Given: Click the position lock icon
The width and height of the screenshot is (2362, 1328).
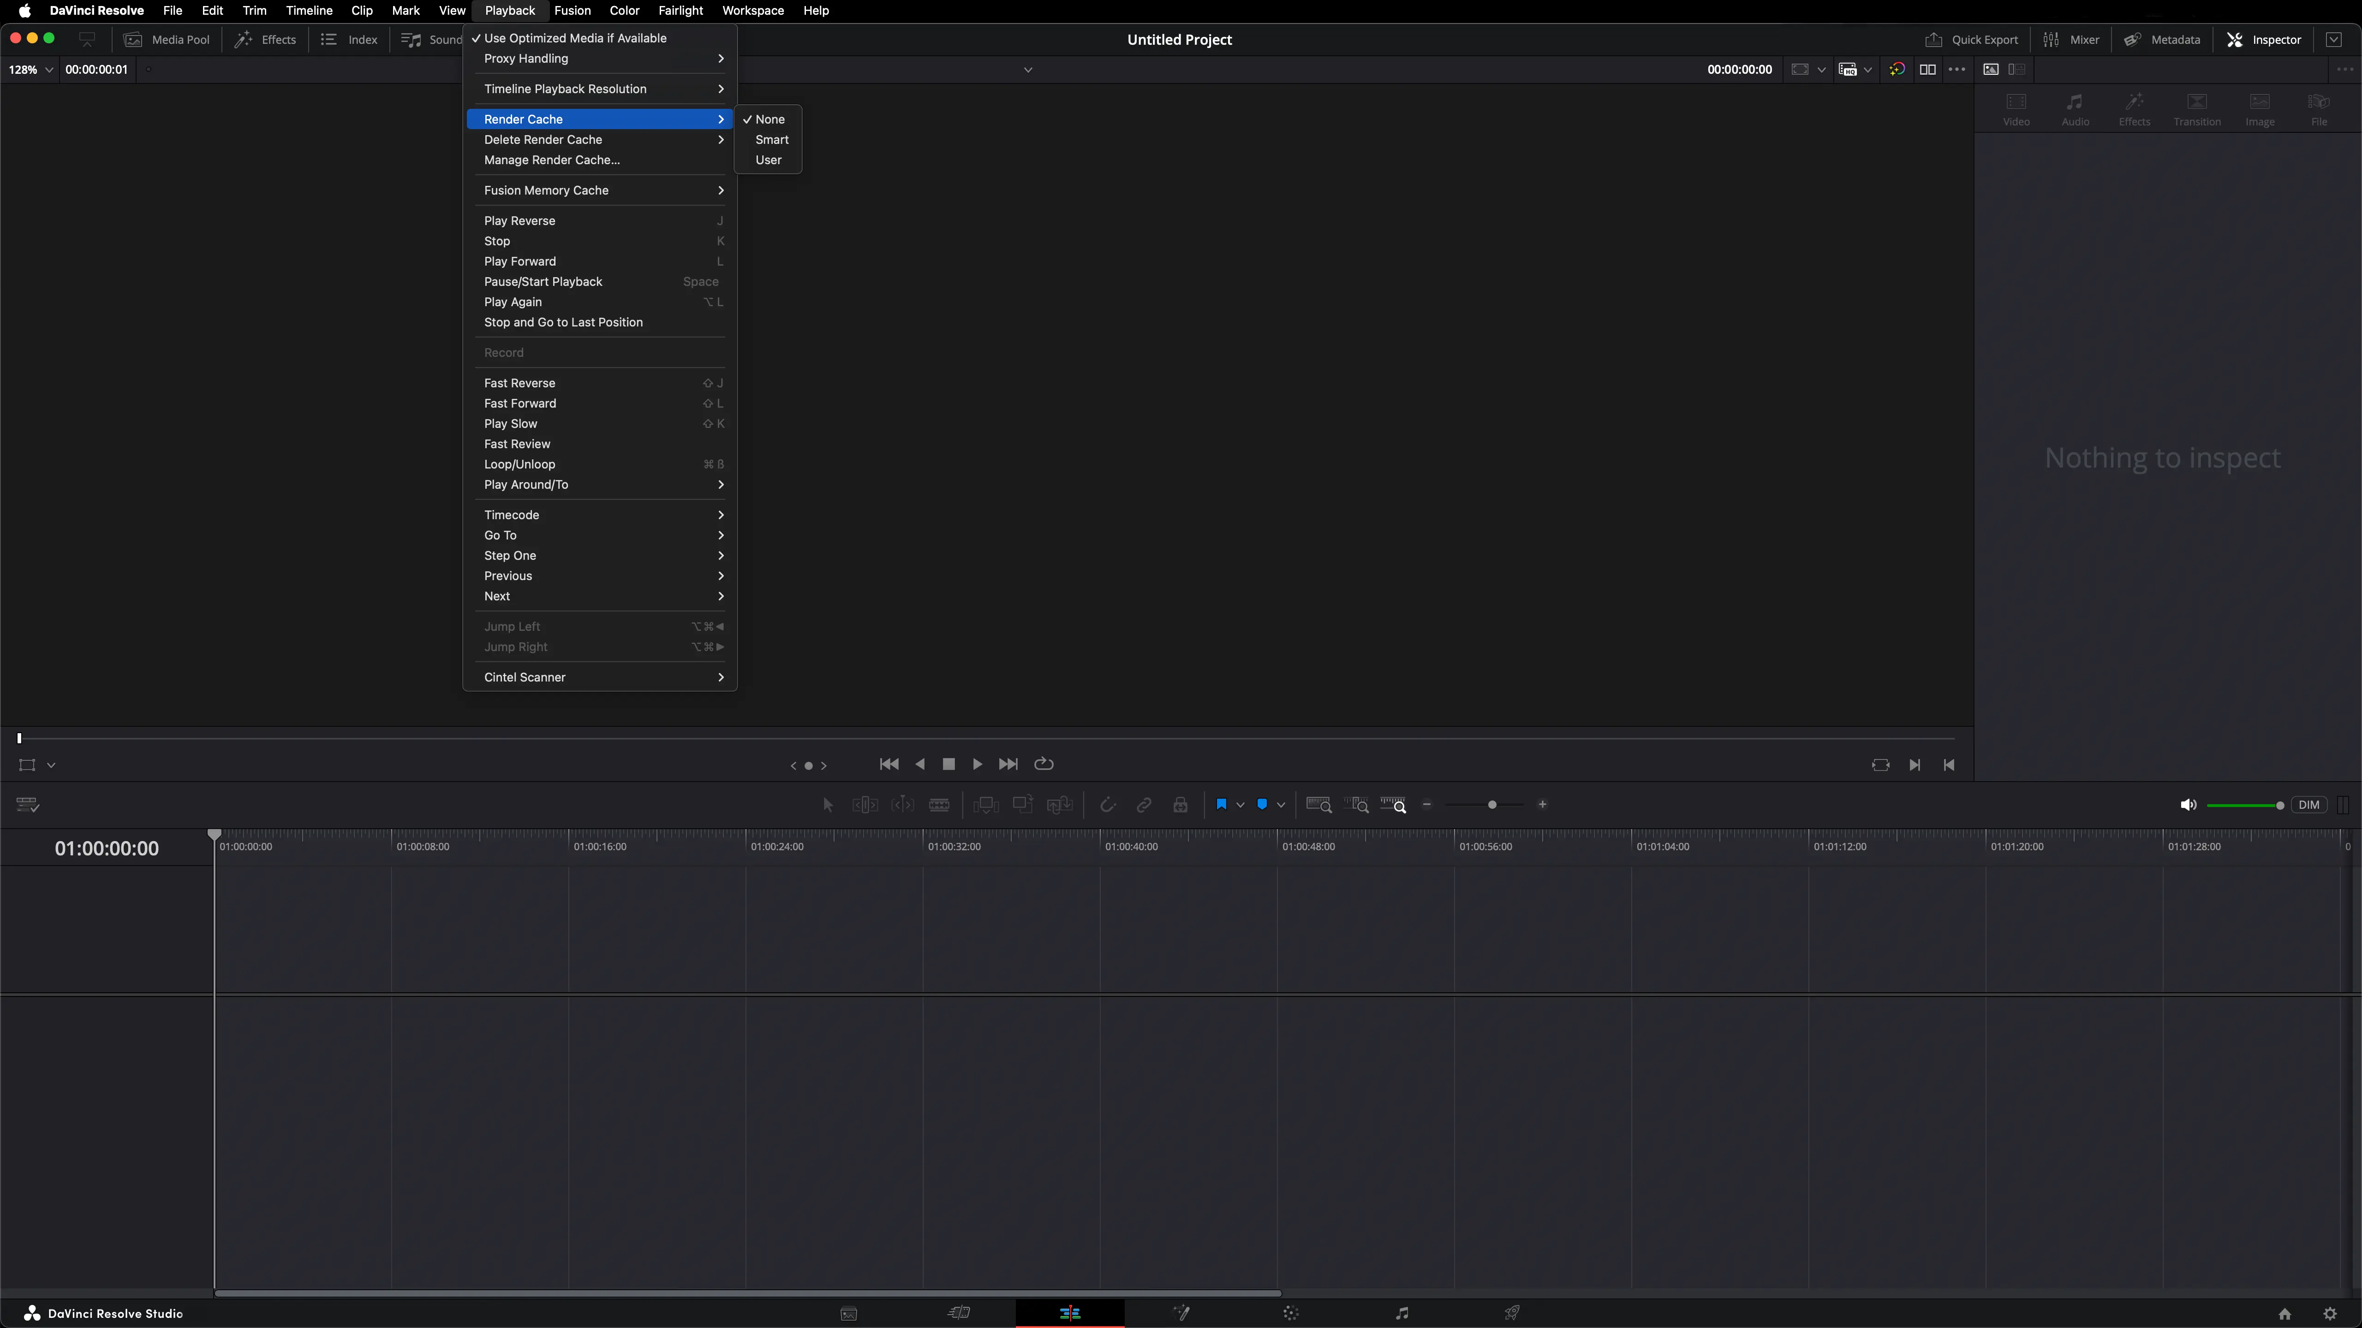Looking at the screenshot, I should [1180, 805].
